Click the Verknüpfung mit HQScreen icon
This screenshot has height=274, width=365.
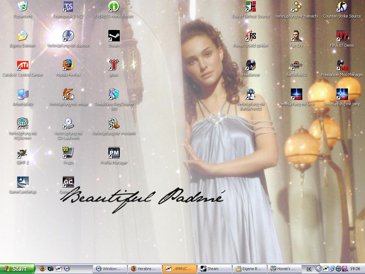pos(22,123)
